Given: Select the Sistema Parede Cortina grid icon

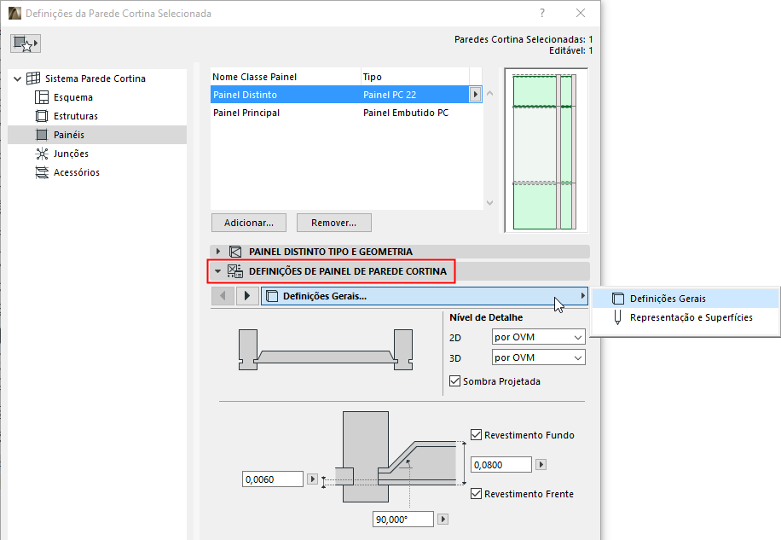Looking at the screenshot, I should pos(33,78).
